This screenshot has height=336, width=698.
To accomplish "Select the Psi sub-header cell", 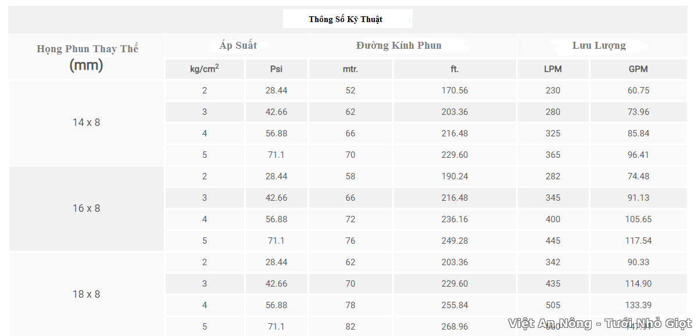I will point(276,69).
